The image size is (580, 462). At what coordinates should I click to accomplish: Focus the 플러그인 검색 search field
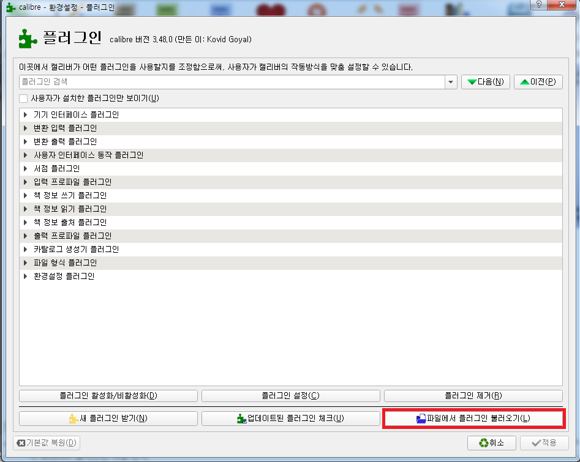(x=232, y=82)
